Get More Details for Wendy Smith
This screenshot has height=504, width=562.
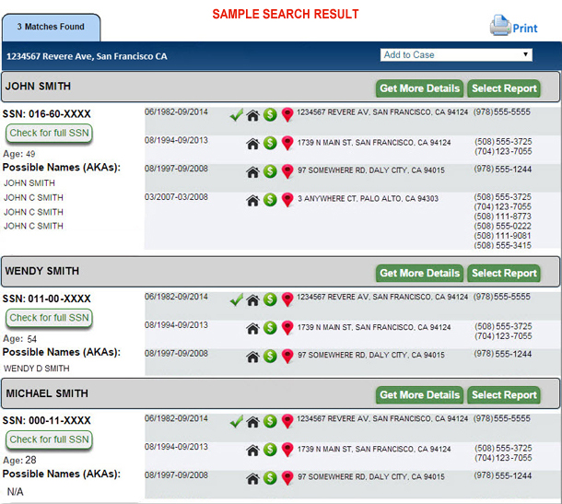coord(419,274)
